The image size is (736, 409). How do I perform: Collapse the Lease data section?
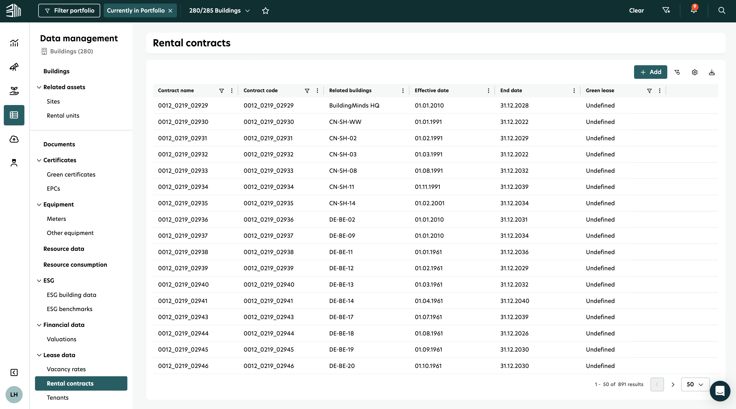click(39, 355)
